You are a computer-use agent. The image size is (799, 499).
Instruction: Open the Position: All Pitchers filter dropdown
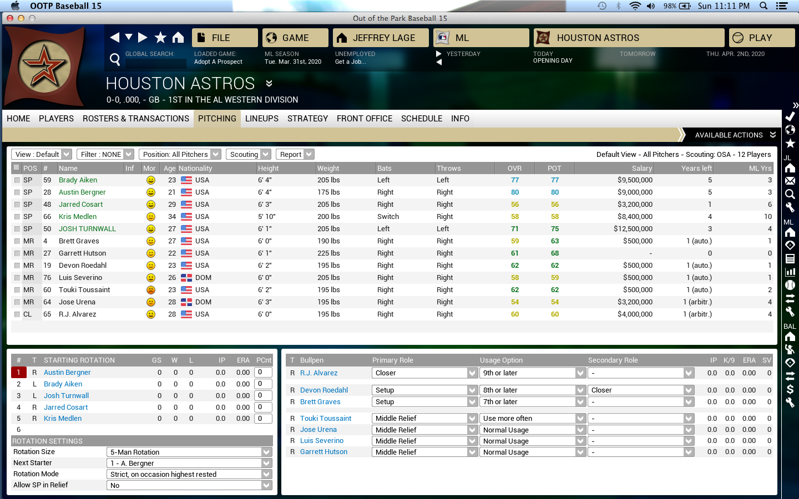pyautogui.click(x=180, y=154)
